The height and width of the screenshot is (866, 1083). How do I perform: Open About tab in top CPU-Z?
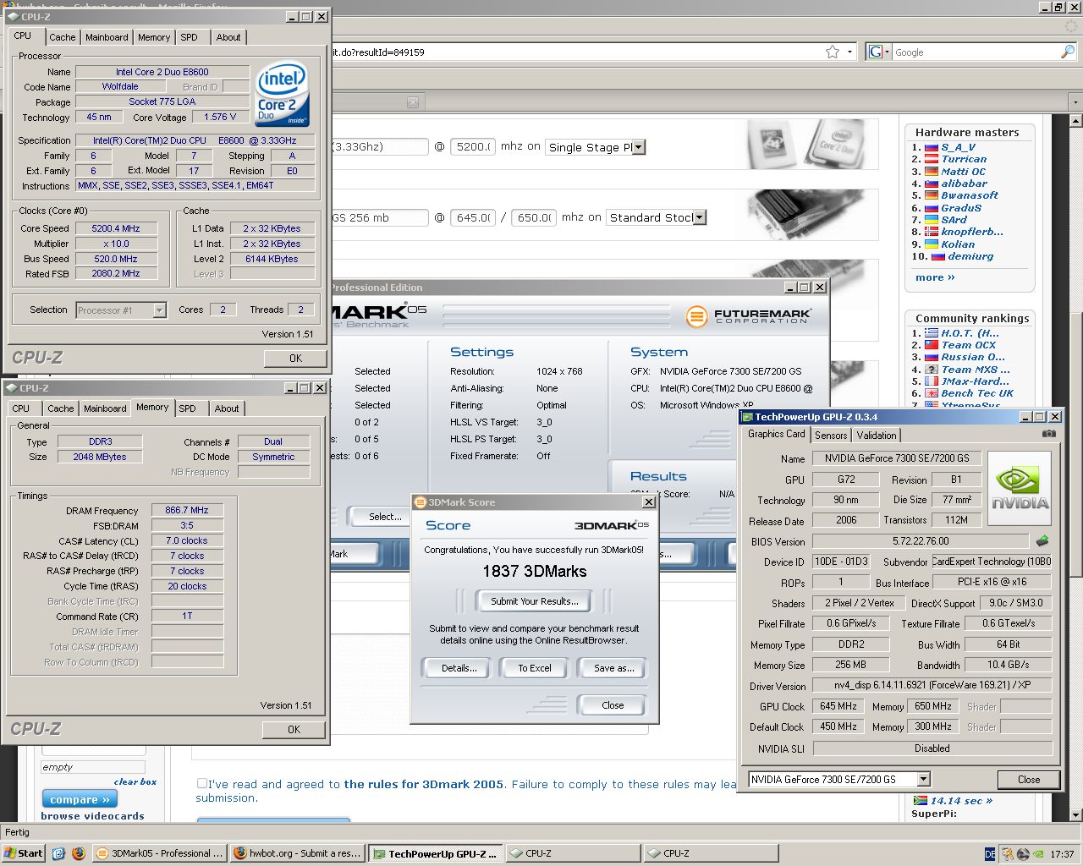pyautogui.click(x=228, y=37)
